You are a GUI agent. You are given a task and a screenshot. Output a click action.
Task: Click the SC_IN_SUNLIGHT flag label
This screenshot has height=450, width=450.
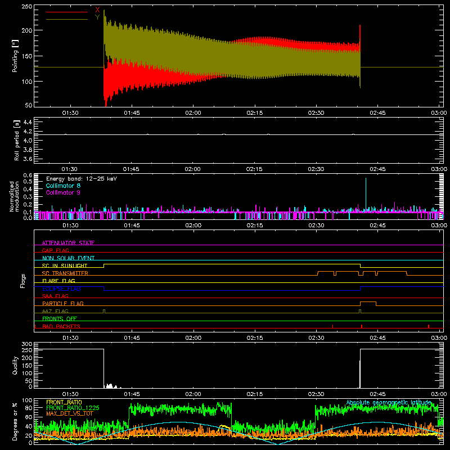click(x=65, y=265)
